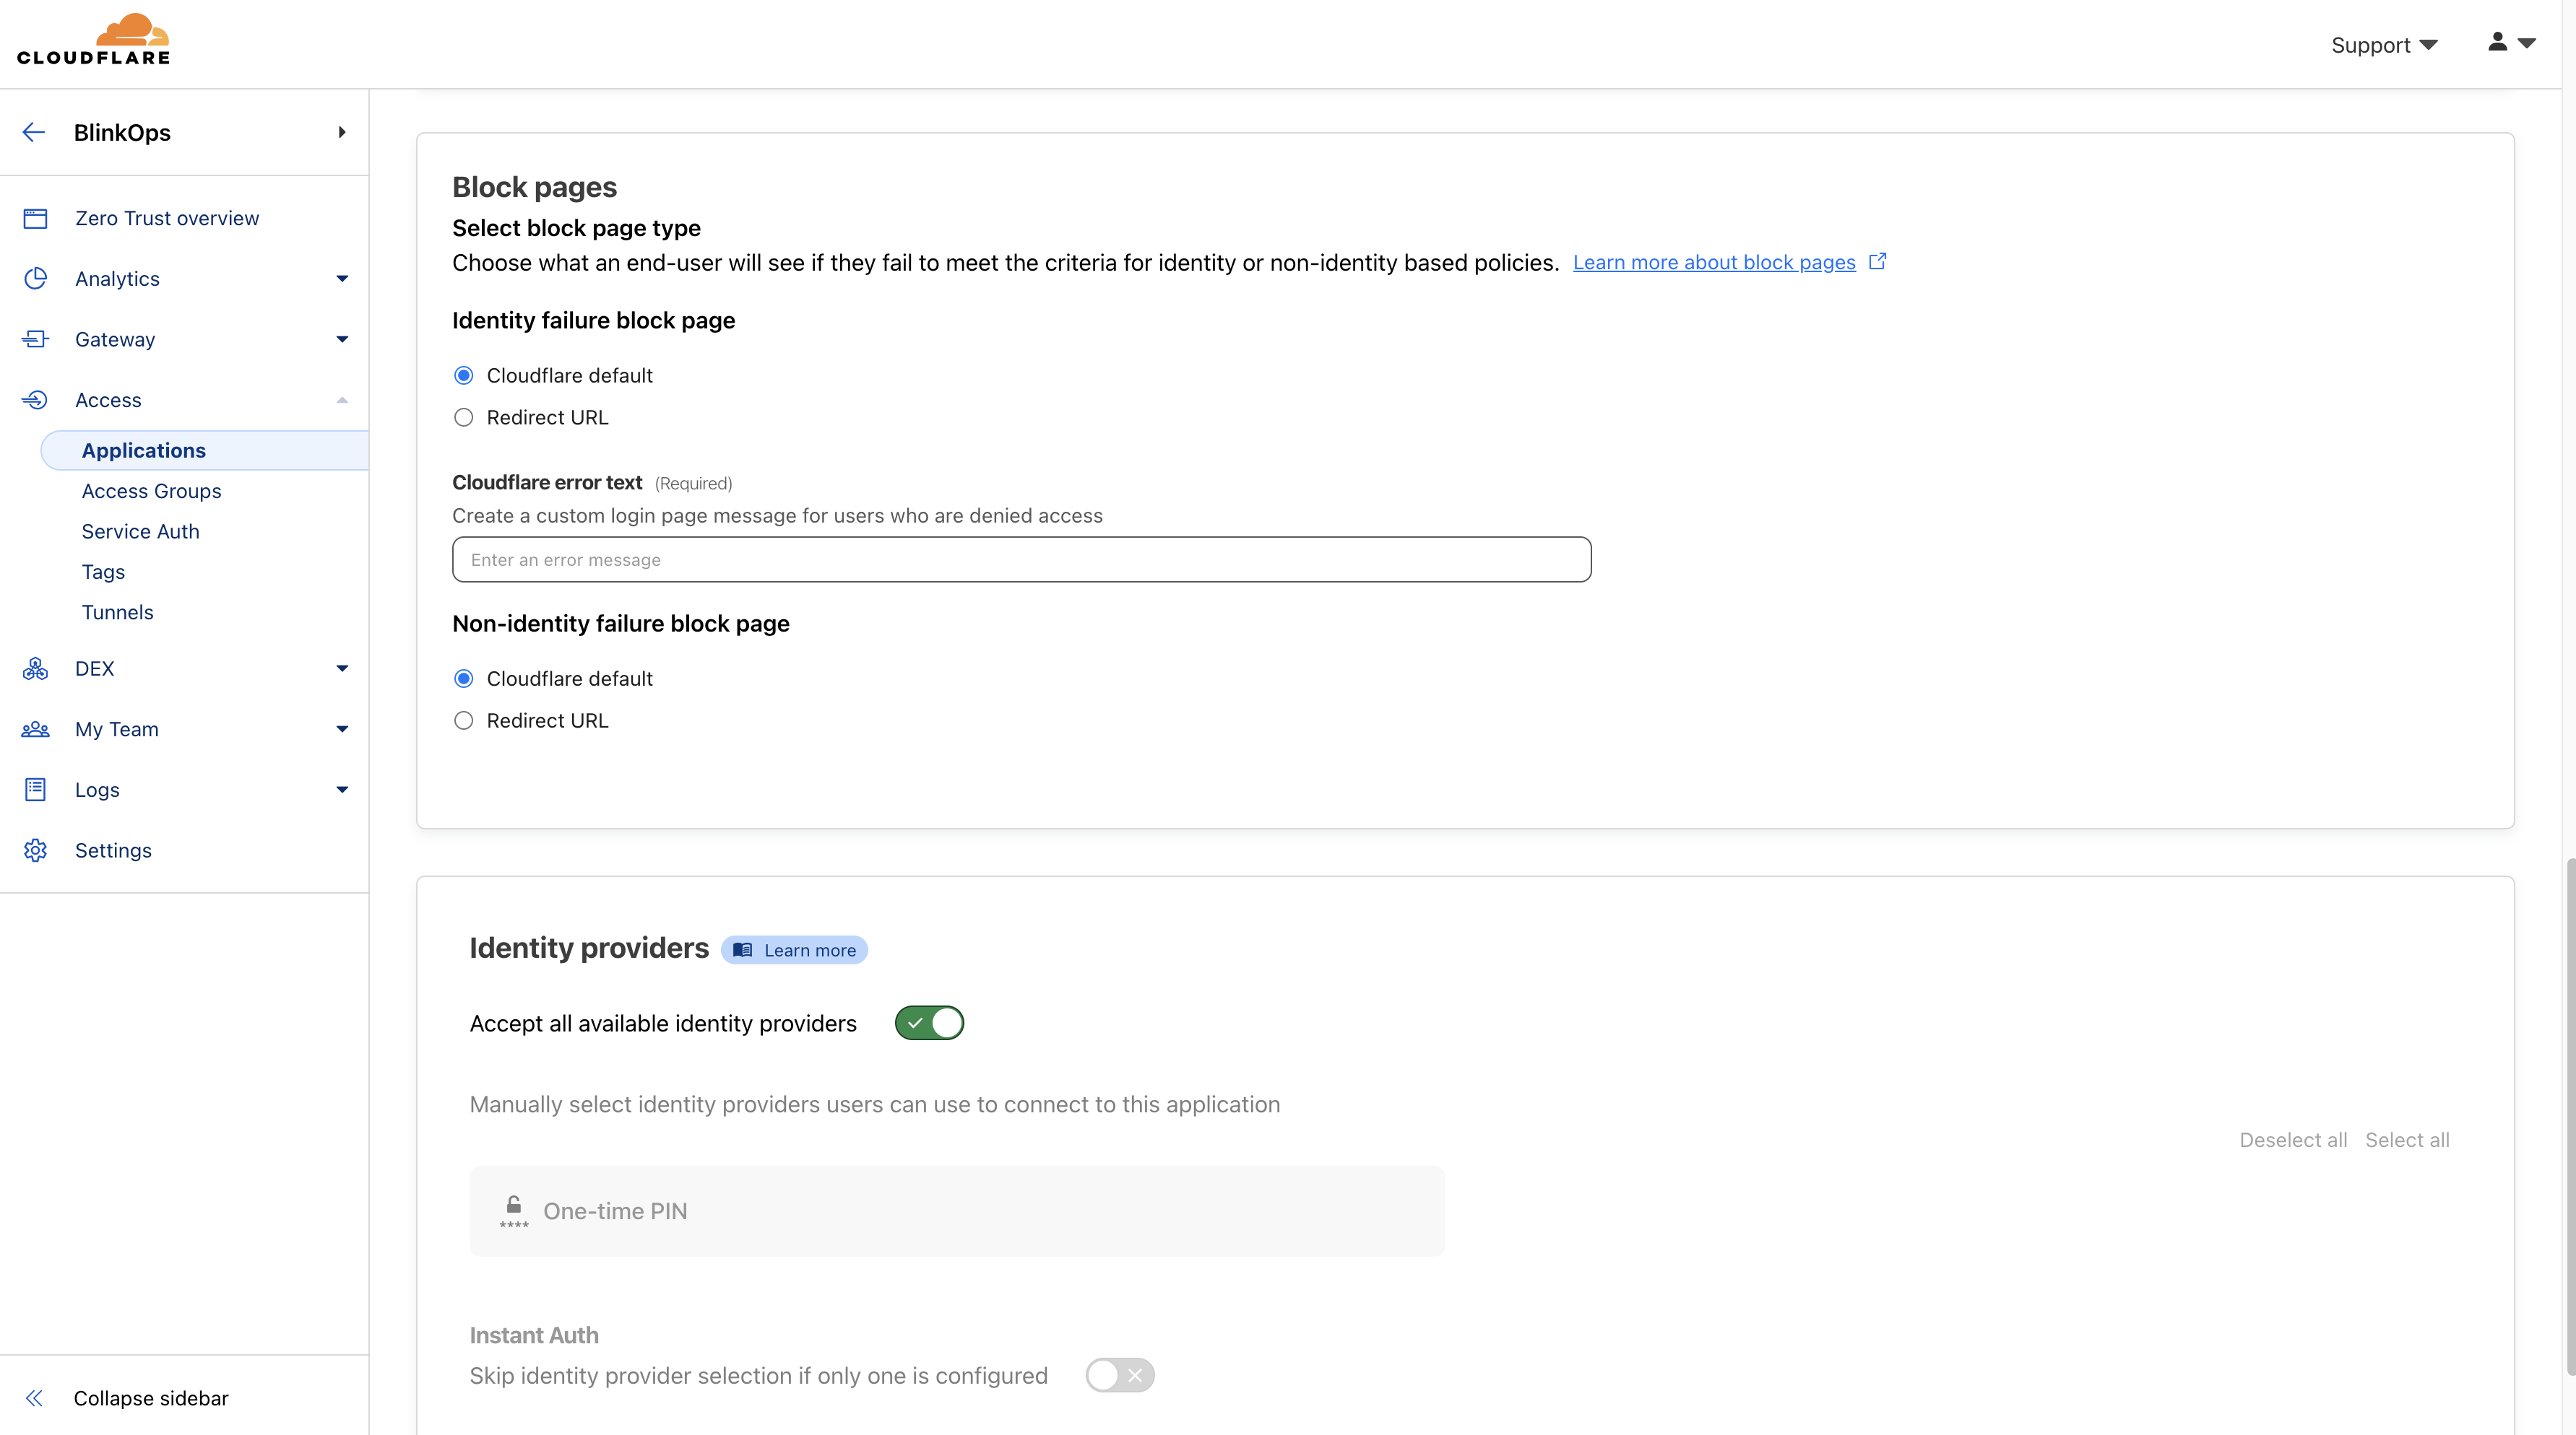Click the My Team label in sidebar
2576x1435 pixels.
click(x=117, y=730)
